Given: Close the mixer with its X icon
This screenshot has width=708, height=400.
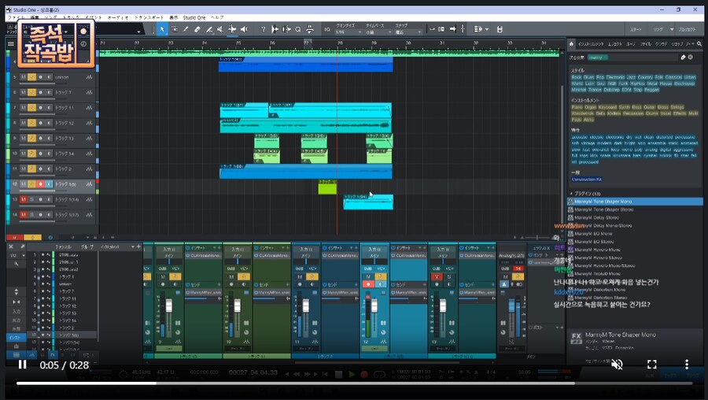Looking at the screenshot, I should pyautogui.click(x=11, y=246).
